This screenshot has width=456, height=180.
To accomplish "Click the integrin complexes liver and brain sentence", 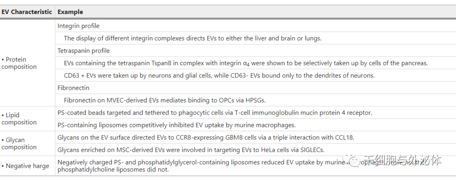I will point(193,38).
